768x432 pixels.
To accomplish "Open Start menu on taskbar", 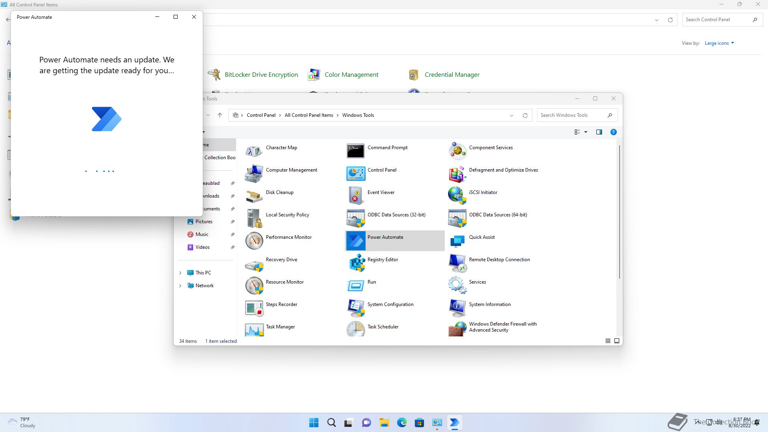I will coord(314,422).
